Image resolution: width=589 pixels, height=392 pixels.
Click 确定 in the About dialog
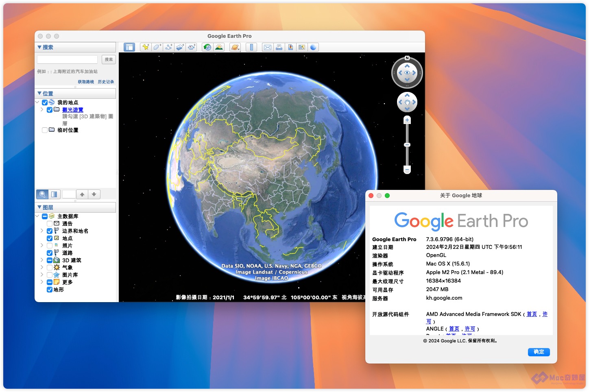pyautogui.click(x=539, y=352)
